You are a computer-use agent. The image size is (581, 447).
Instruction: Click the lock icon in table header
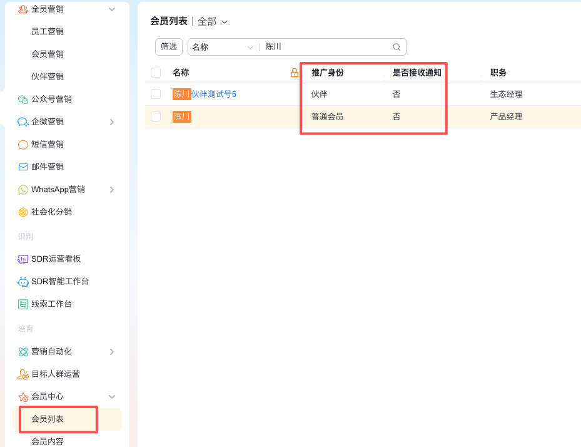[x=295, y=73]
